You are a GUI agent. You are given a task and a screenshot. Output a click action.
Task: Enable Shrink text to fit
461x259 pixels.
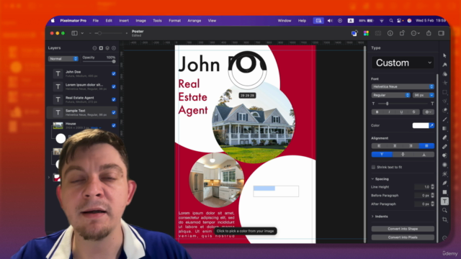click(x=373, y=167)
